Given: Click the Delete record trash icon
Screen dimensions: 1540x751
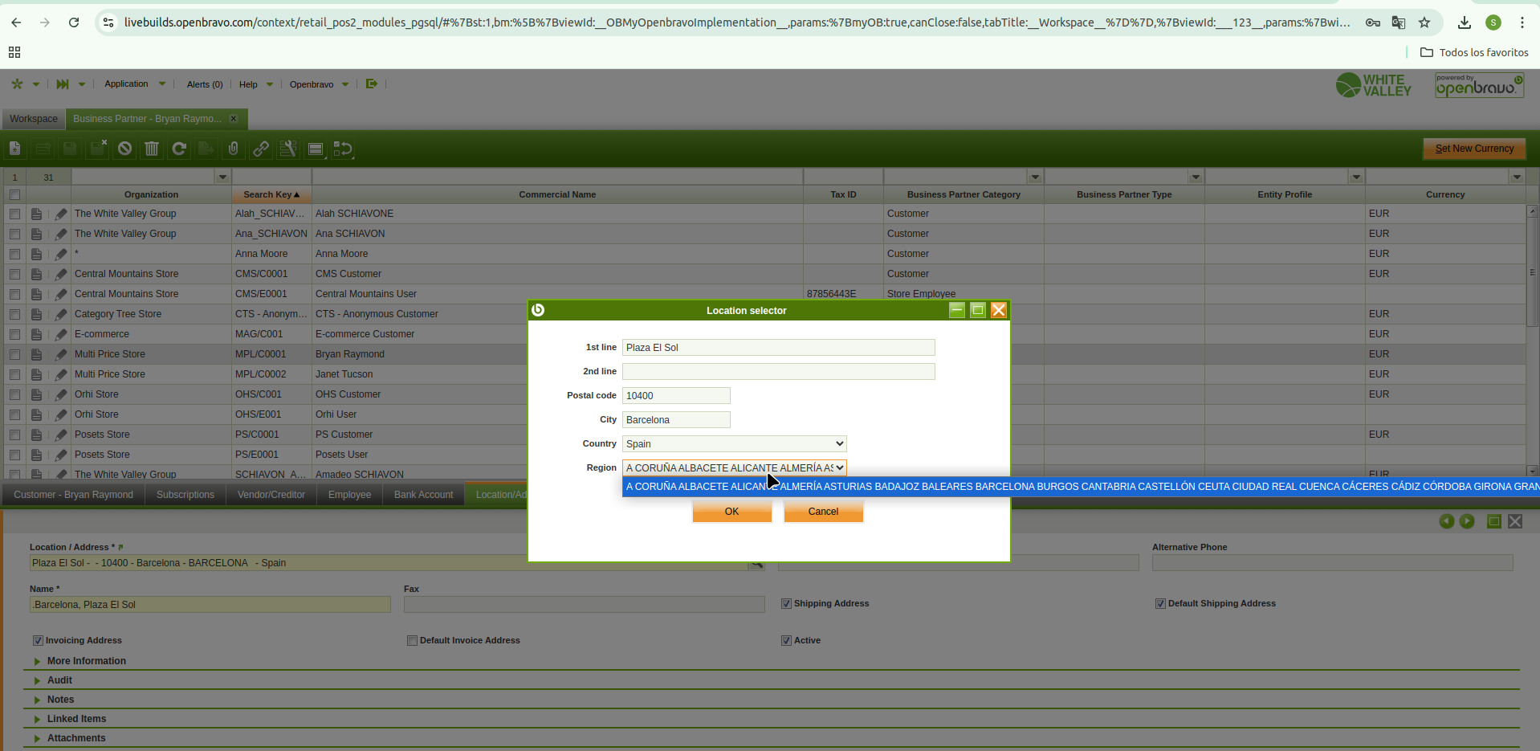Looking at the screenshot, I should (x=152, y=149).
